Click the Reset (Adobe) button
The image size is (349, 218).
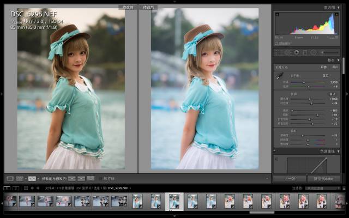pos(324,179)
